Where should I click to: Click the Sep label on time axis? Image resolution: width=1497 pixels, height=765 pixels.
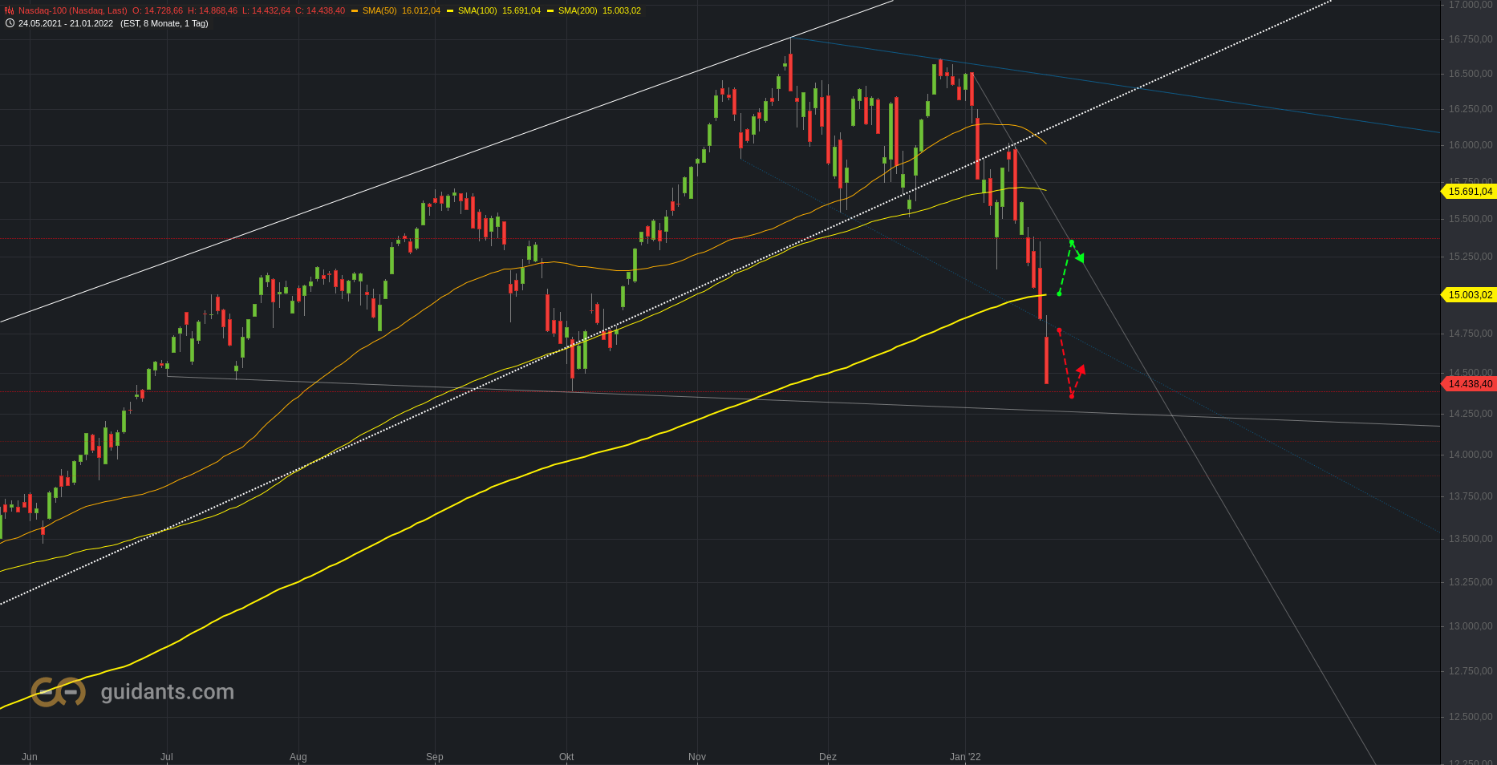435,757
